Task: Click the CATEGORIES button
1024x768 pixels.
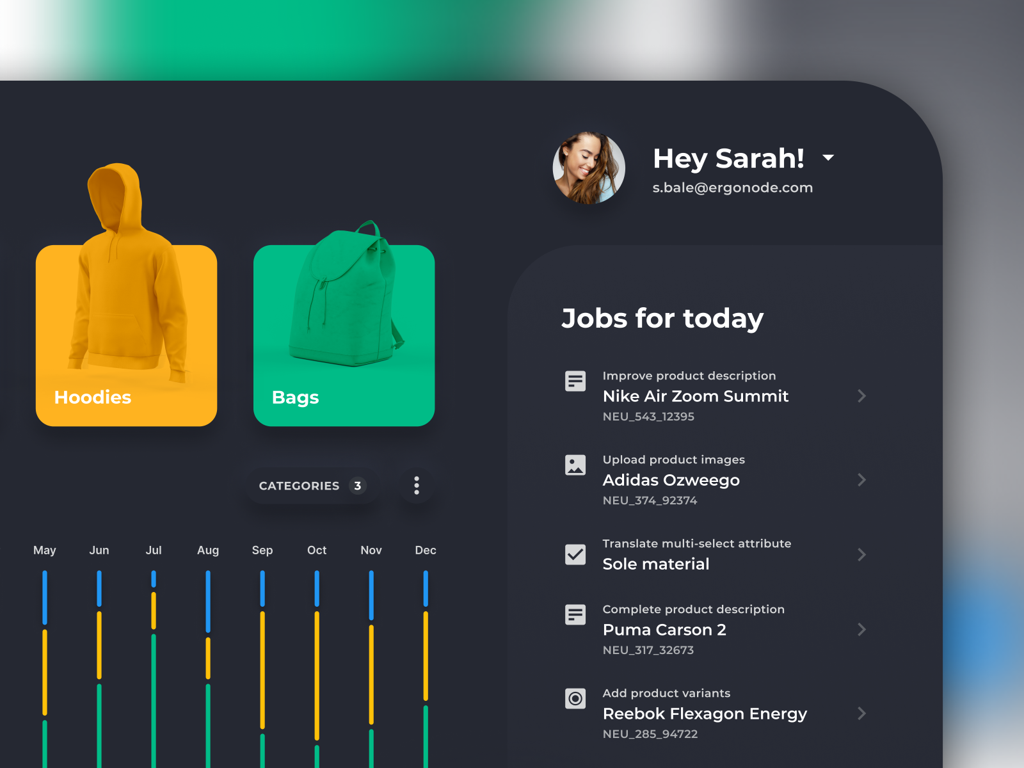Action: click(x=312, y=486)
